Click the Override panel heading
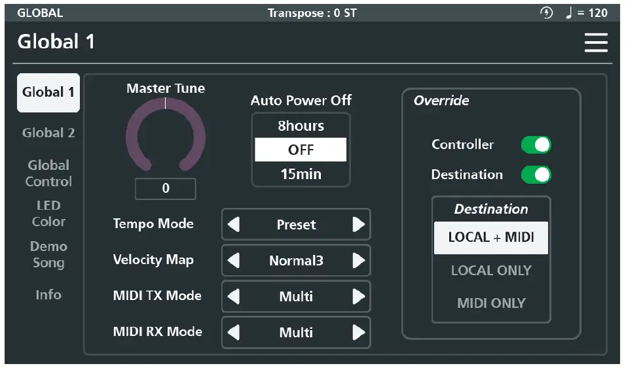Screen dimensions: 626x368 [x=441, y=101]
